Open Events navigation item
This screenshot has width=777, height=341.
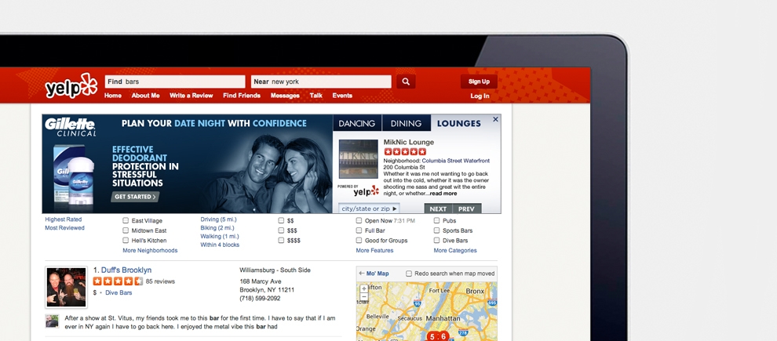(x=342, y=96)
